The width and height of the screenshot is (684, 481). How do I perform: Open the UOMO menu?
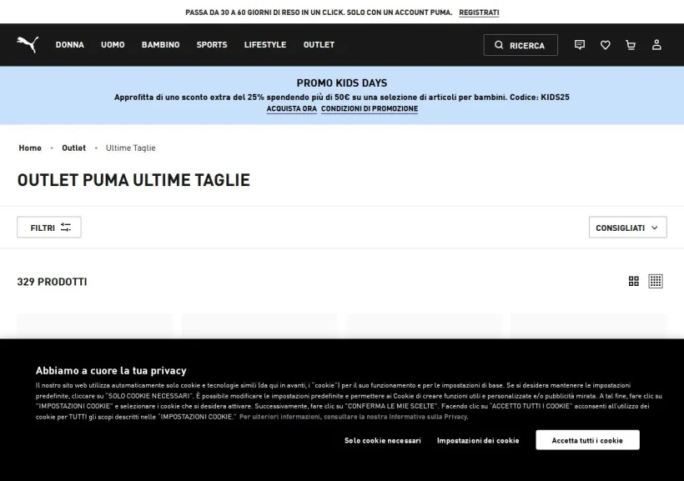pos(113,44)
